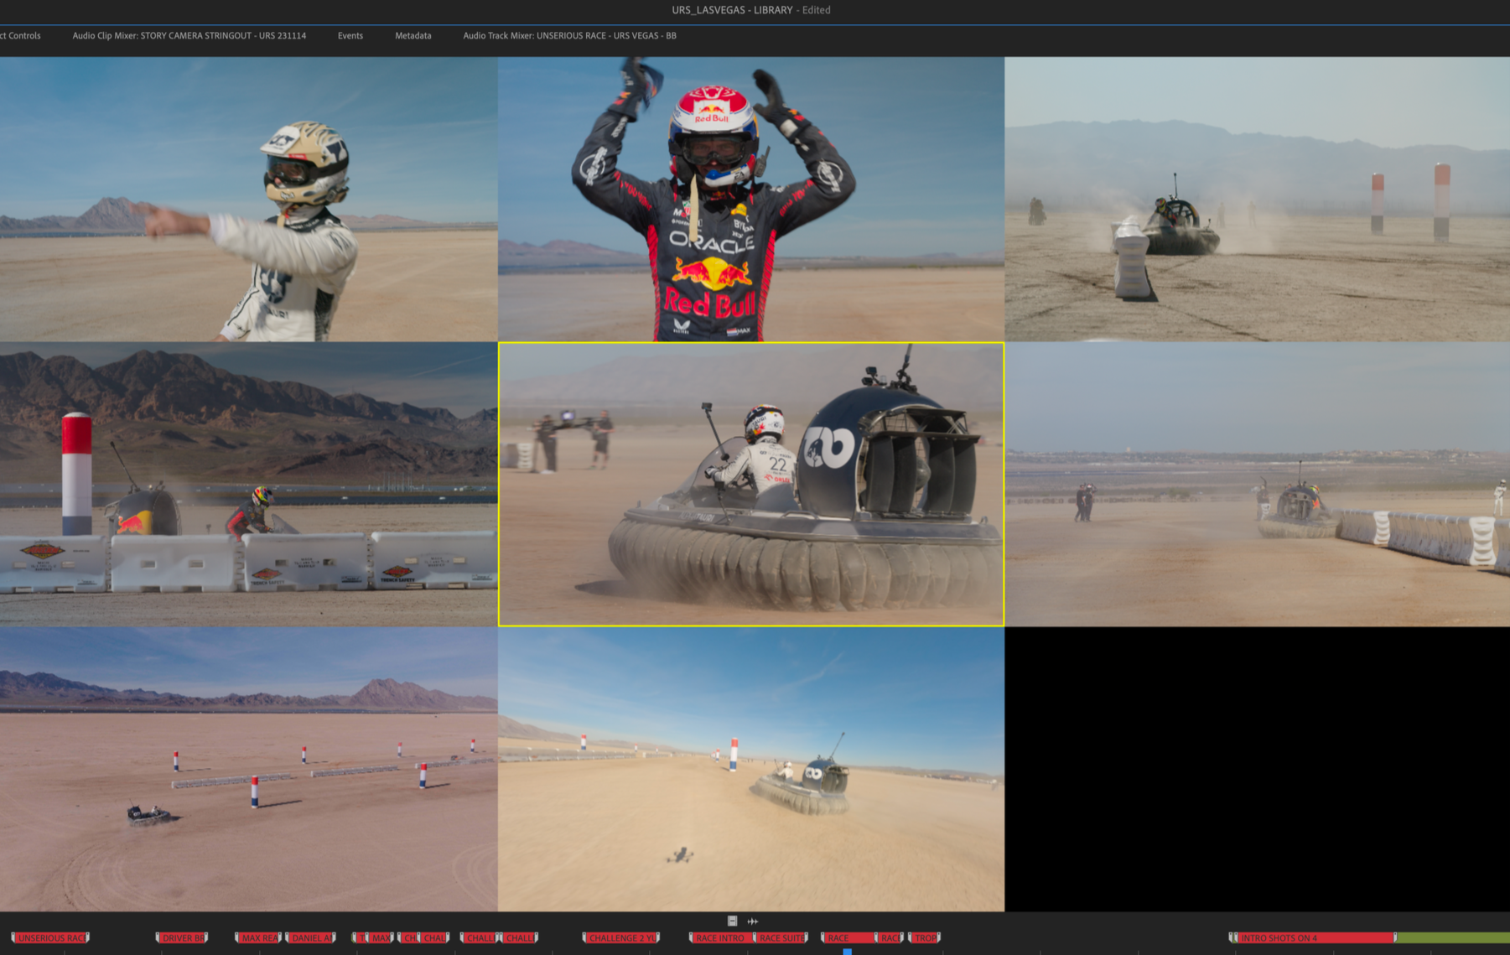Jump to the CHALLENGE 2 YU marker
1510x955 pixels.
621,937
